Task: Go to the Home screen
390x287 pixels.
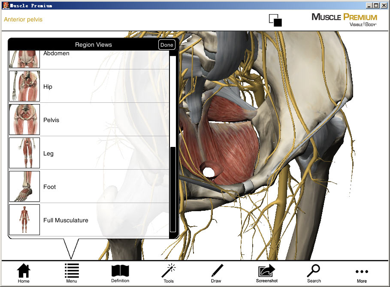Action: [24, 273]
